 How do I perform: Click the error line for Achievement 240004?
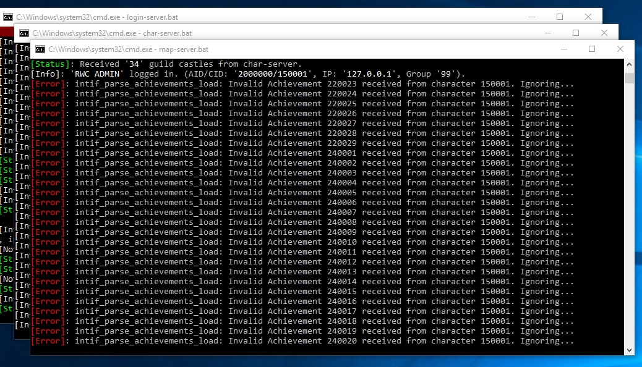tap(302, 182)
